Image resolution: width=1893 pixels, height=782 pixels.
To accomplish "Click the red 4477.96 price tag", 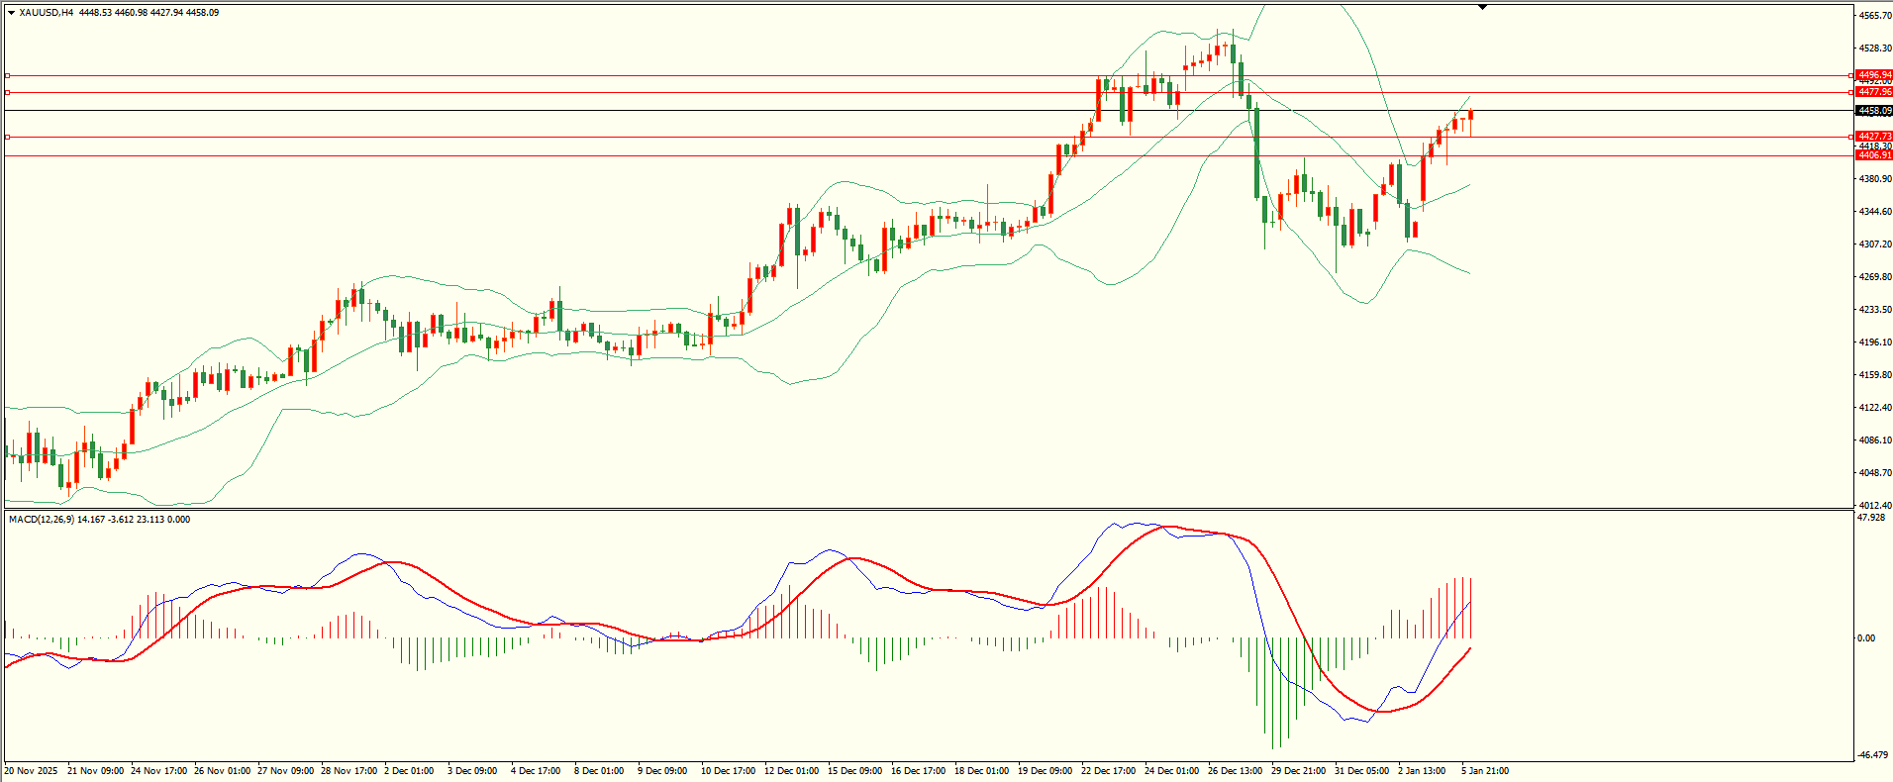I will click(1874, 92).
